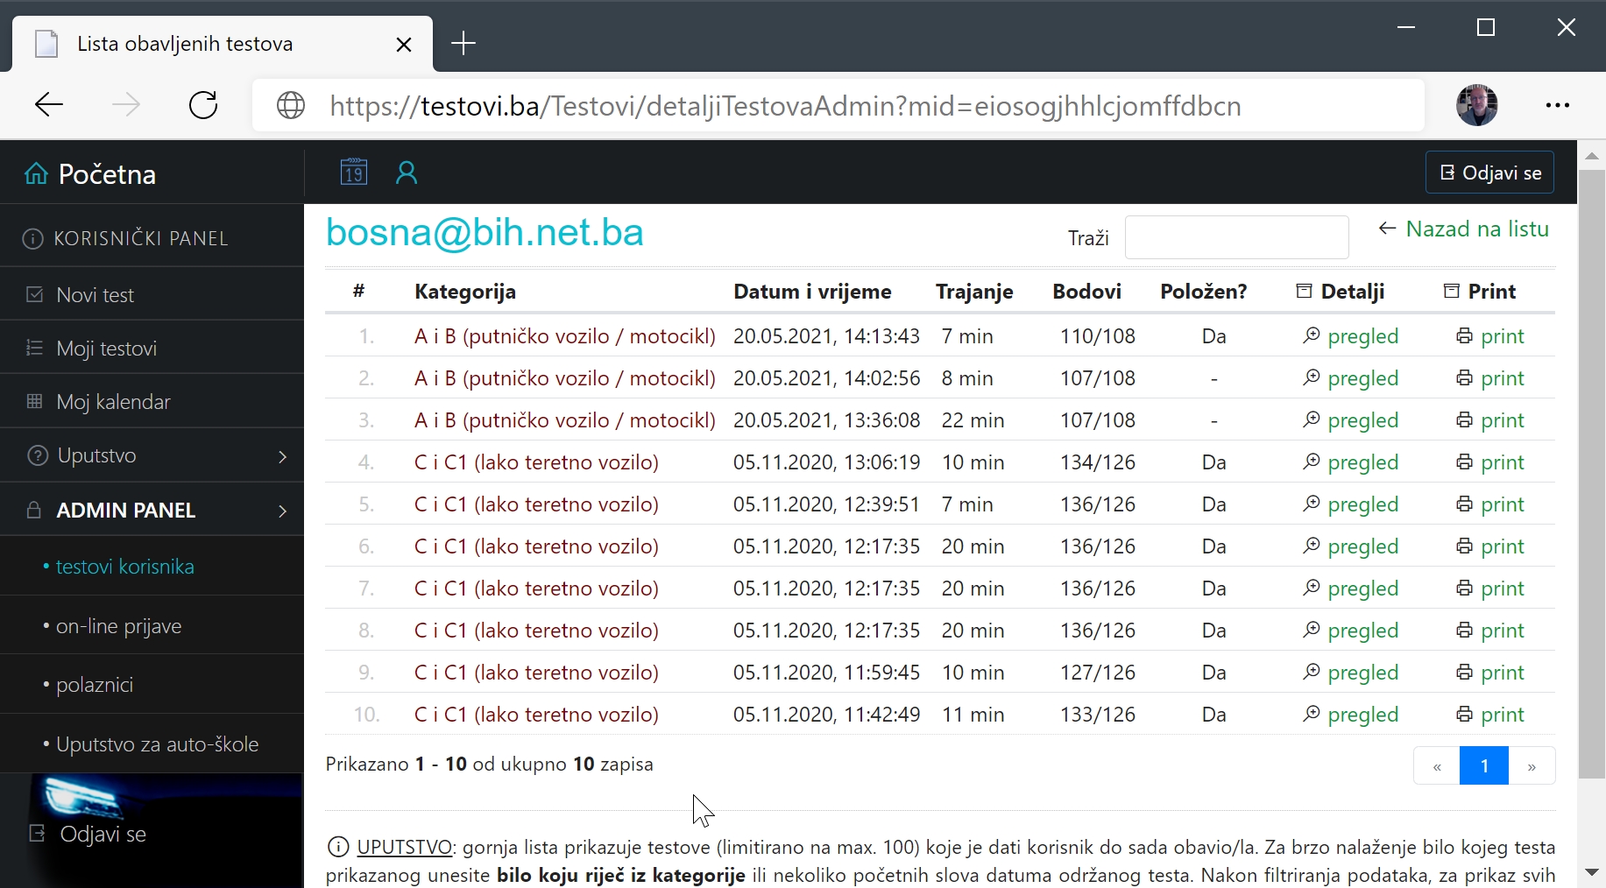Click the browser address bar URL
The width and height of the screenshot is (1606, 888).
tap(785, 106)
